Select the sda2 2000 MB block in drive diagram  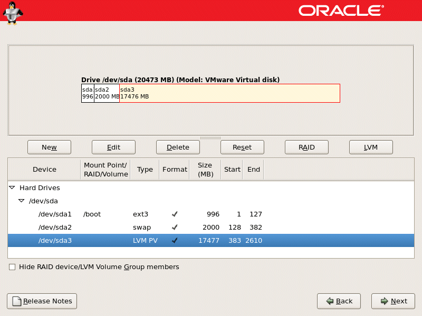107,93
